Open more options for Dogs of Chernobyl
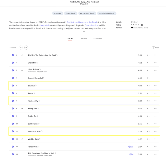The image size is (166, 156). (x=155, y=78)
